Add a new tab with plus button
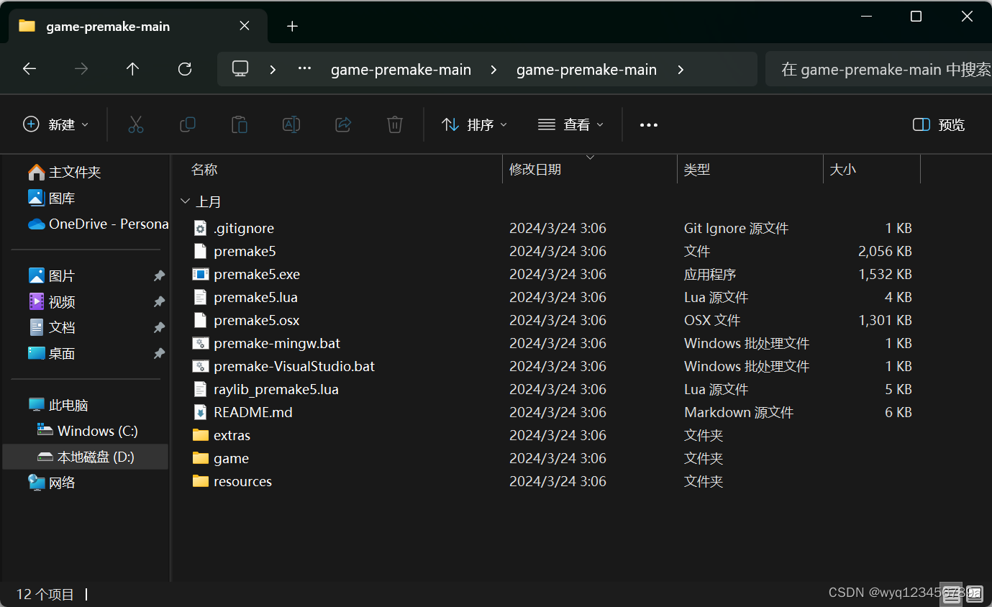 (x=292, y=27)
